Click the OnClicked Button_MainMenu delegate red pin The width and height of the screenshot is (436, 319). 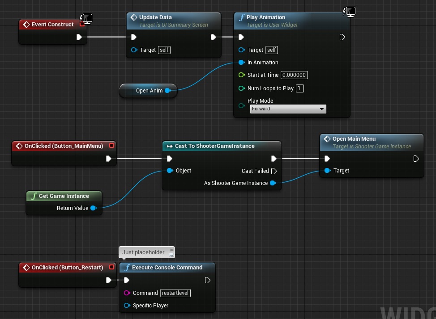click(x=111, y=146)
